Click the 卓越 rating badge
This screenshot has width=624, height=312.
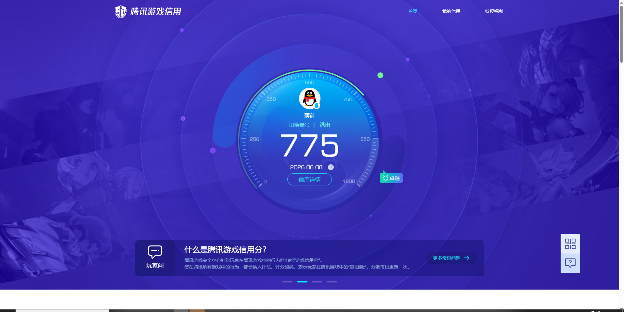391,178
